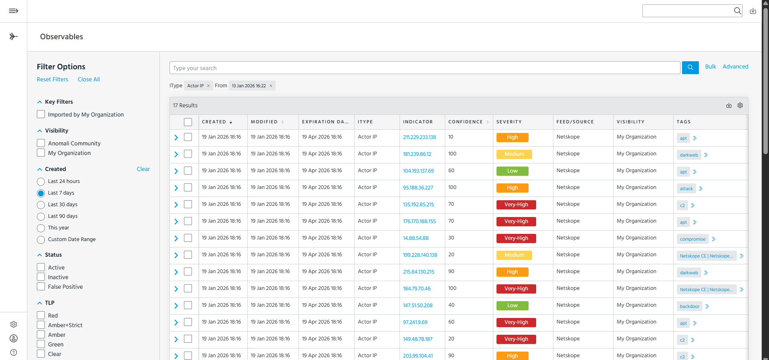Click the Reset Filters link
This screenshot has width=769, height=360.
tap(52, 79)
